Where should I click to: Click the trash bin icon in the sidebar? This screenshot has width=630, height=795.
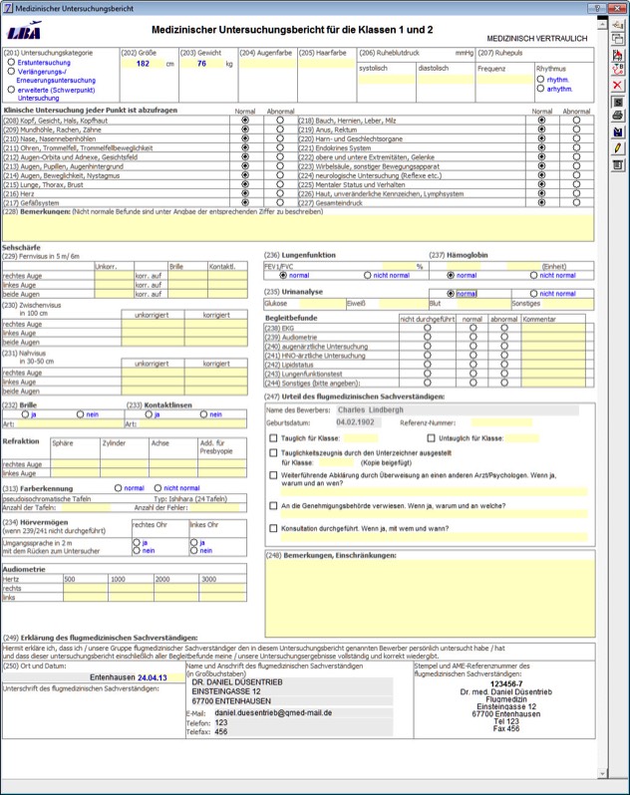pos(617,164)
